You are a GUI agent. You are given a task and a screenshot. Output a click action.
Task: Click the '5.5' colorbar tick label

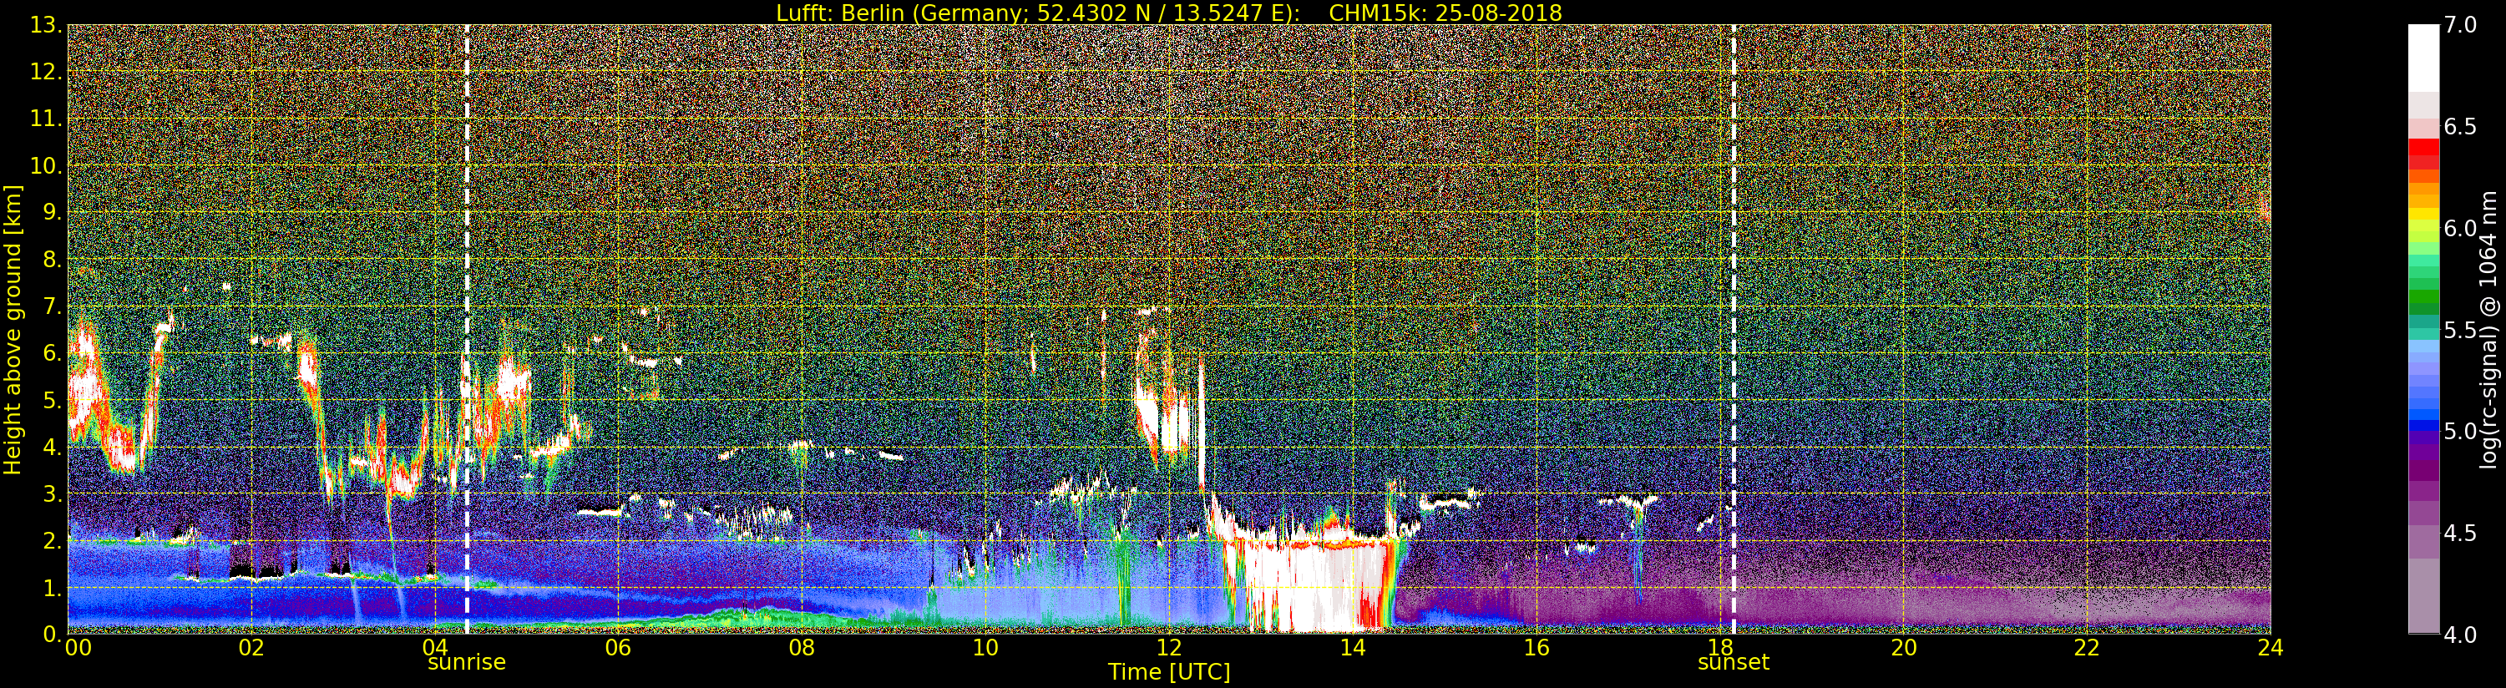(2460, 330)
